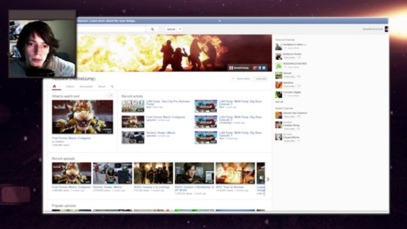Click see all under Featured Channels
The height and width of the screenshot is (229, 407).
(x=279, y=102)
